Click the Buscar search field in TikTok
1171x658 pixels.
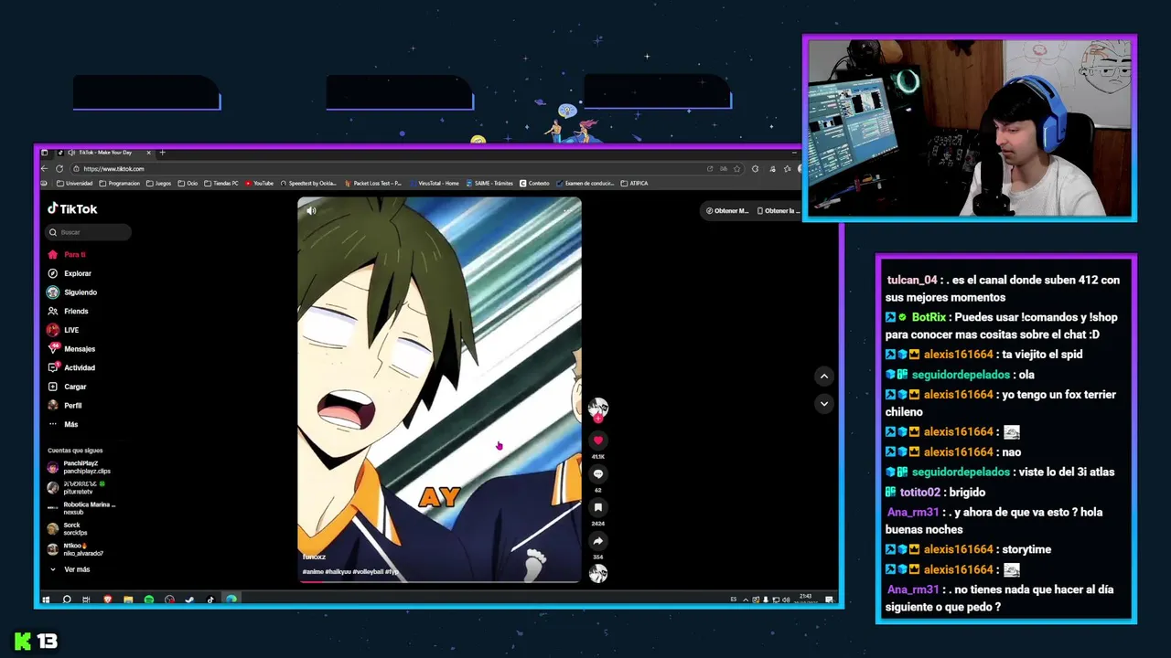[x=89, y=232]
